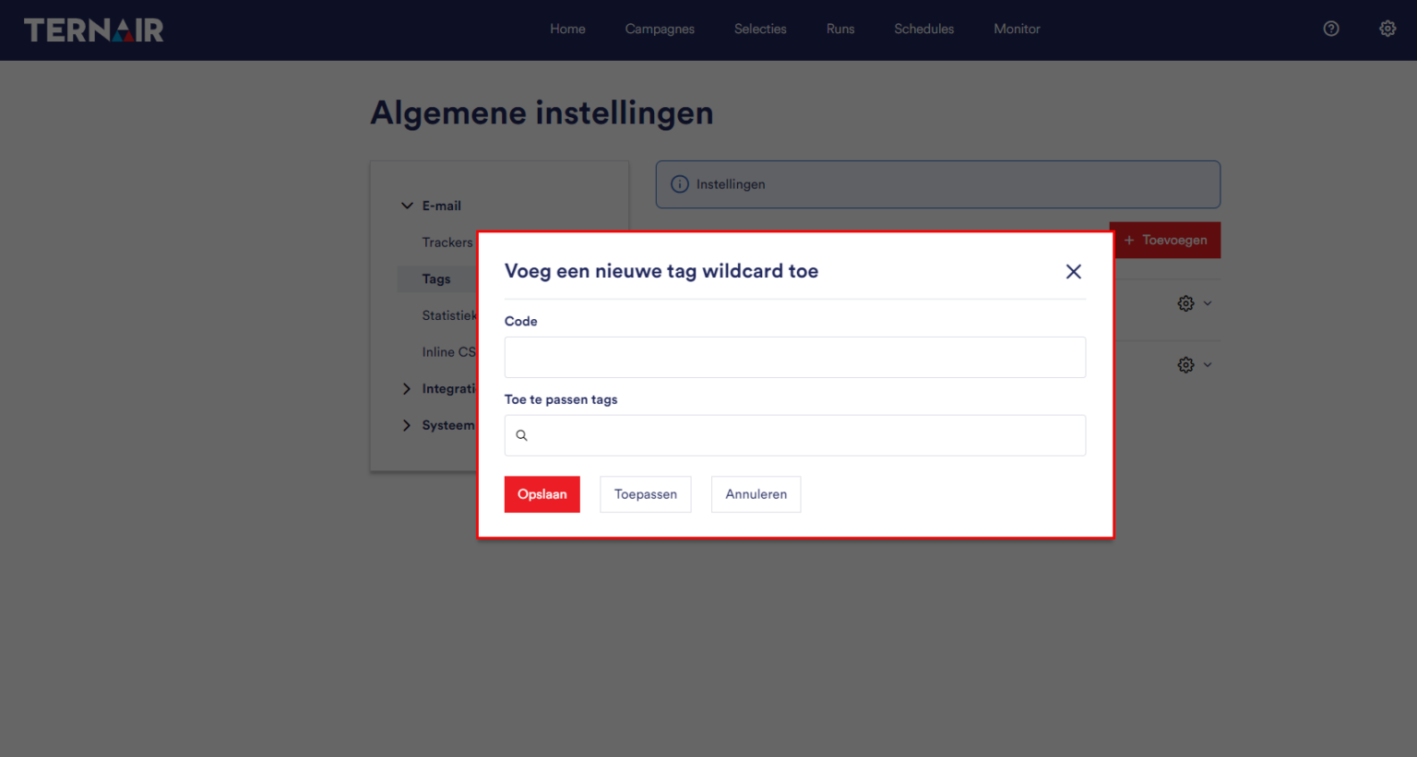This screenshot has height=757, width=1417.
Task: Open the Campagnes menu
Action: [660, 29]
